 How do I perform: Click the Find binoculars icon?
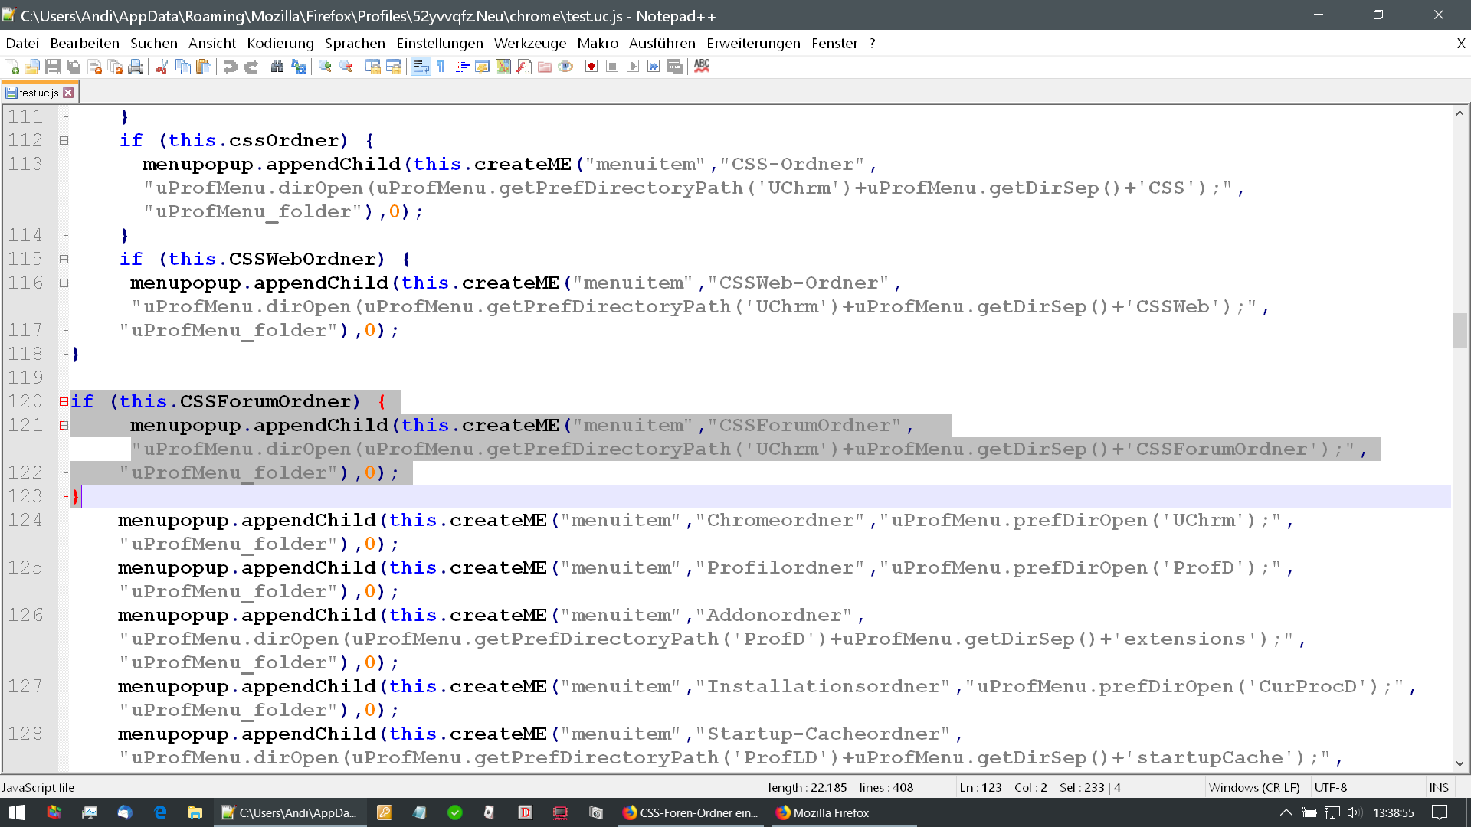click(x=277, y=67)
